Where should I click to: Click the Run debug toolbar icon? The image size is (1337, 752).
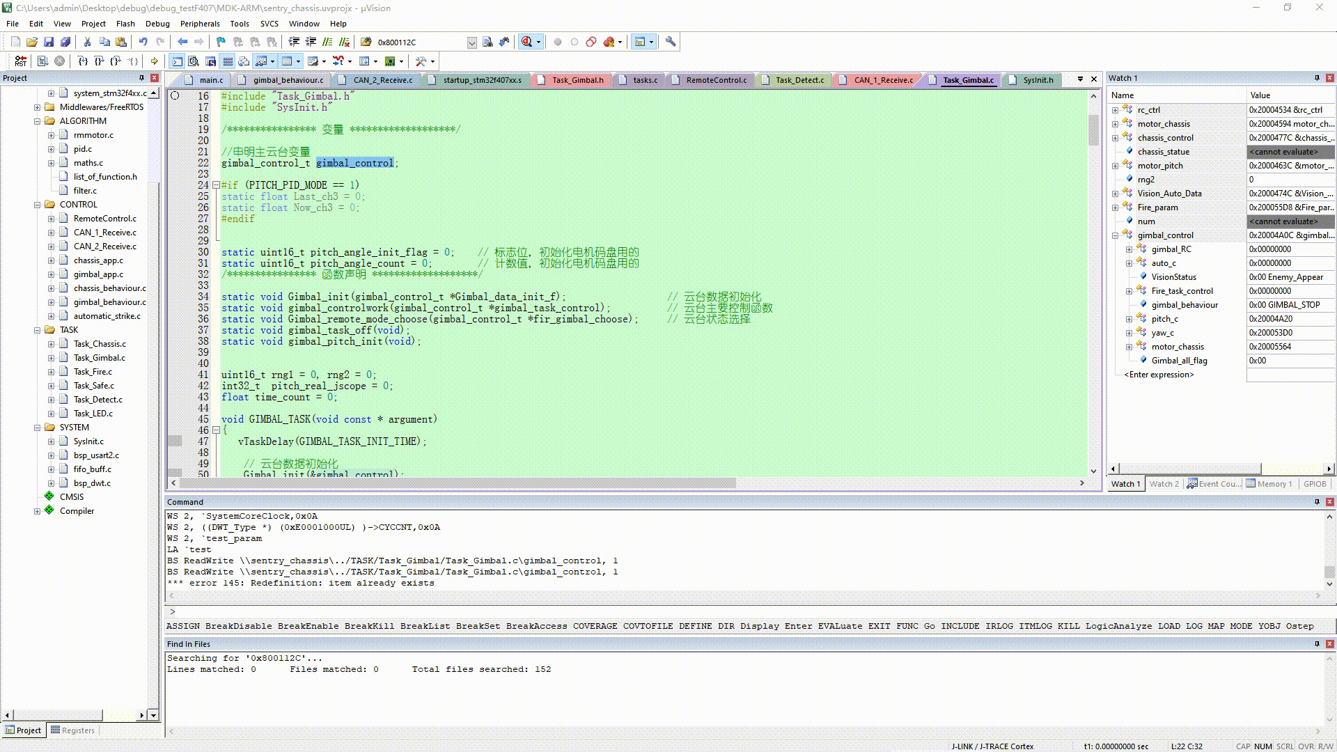pos(42,61)
